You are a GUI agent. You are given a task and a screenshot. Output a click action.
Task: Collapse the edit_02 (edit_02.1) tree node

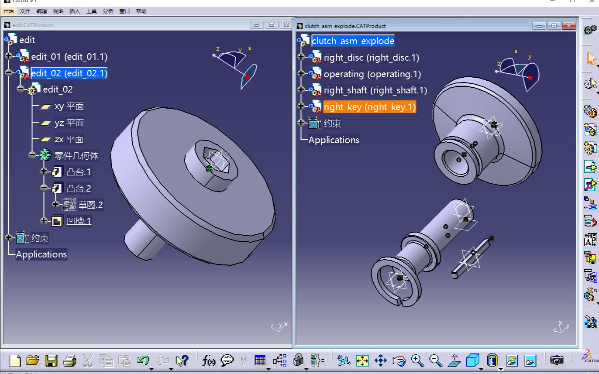pos(8,72)
